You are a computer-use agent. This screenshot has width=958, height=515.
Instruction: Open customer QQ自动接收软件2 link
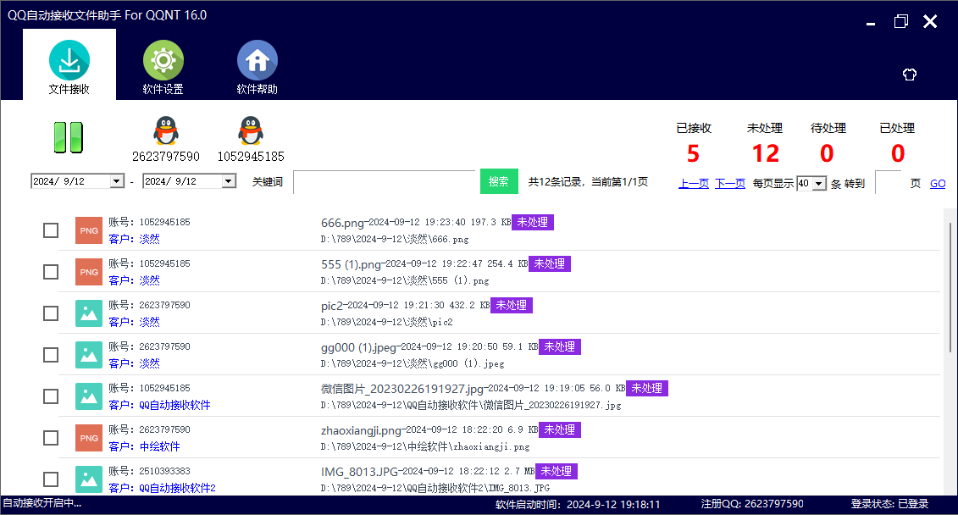[177, 488]
